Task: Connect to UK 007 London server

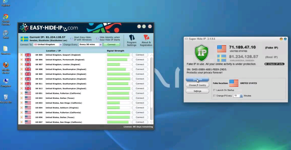Action: tap(140, 65)
